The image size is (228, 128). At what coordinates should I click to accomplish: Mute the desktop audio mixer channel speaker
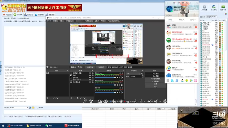click(118, 92)
